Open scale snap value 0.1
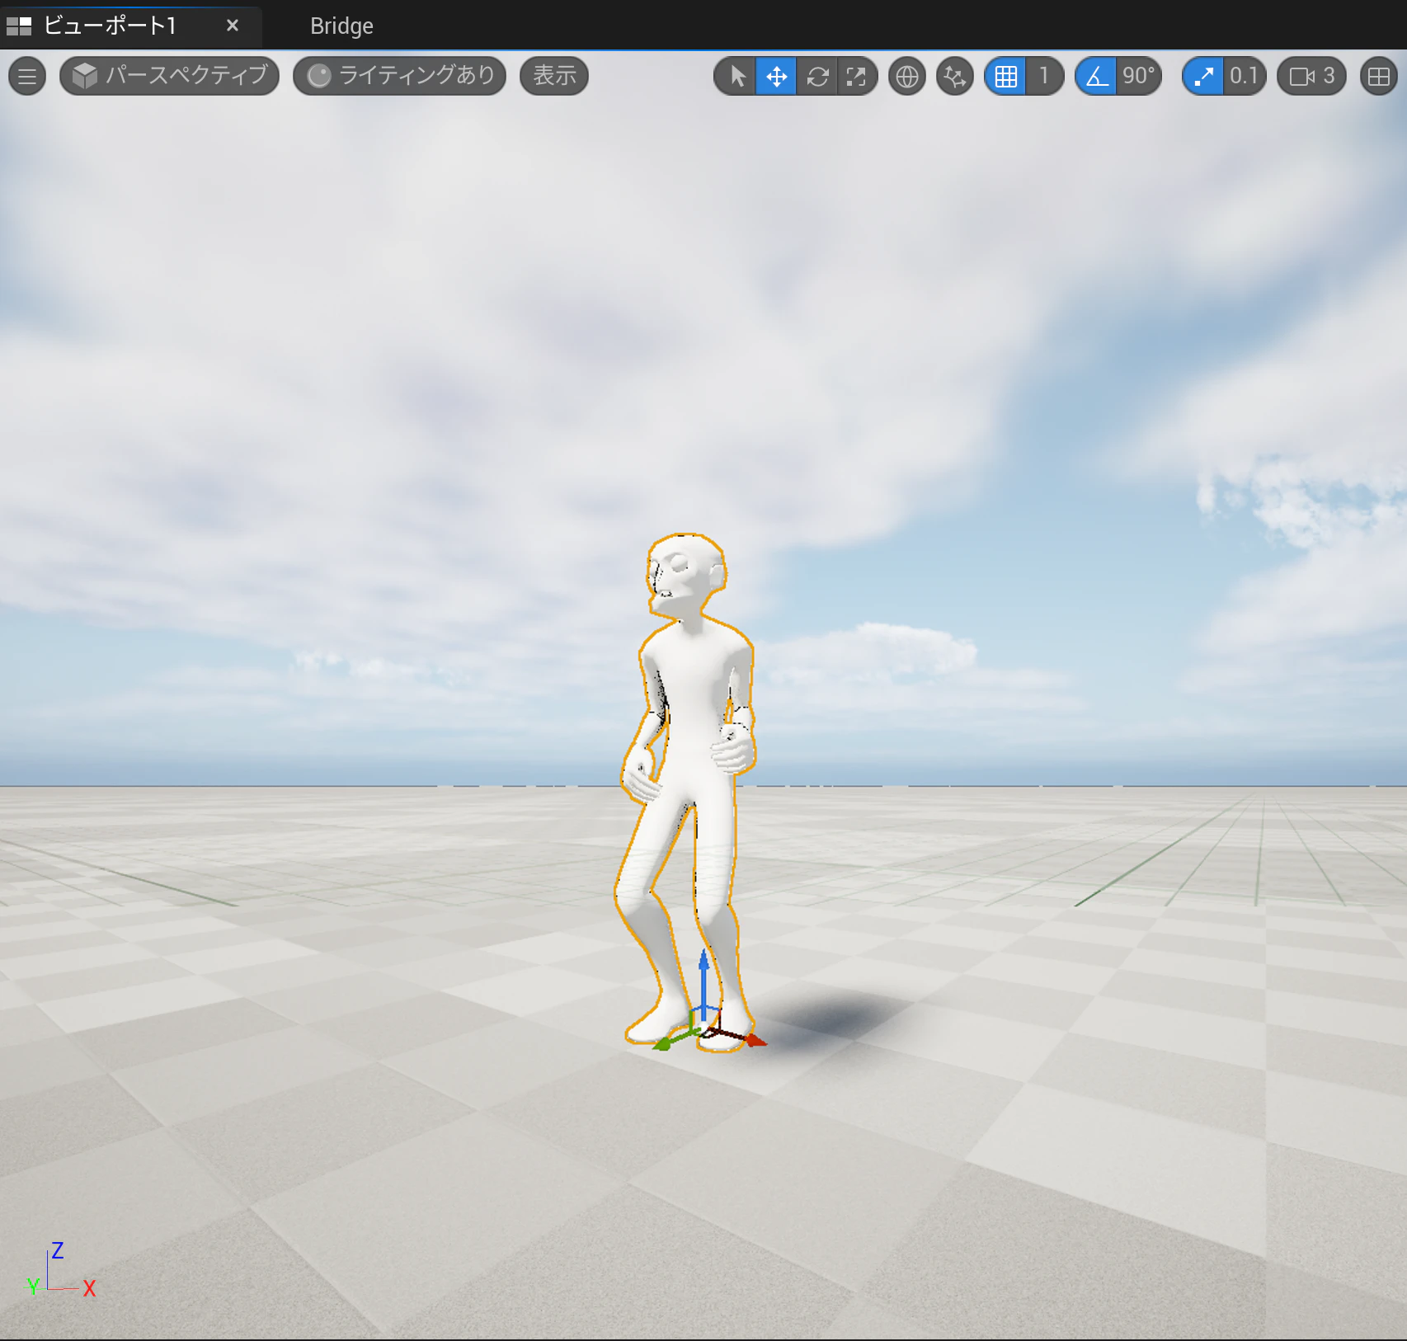Screen dimensions: 1407x1341 point(1245,77)
